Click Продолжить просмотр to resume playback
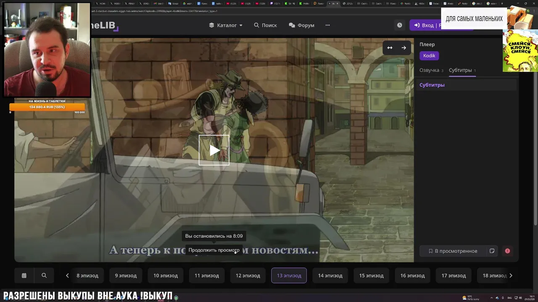 tap(214, 250)
